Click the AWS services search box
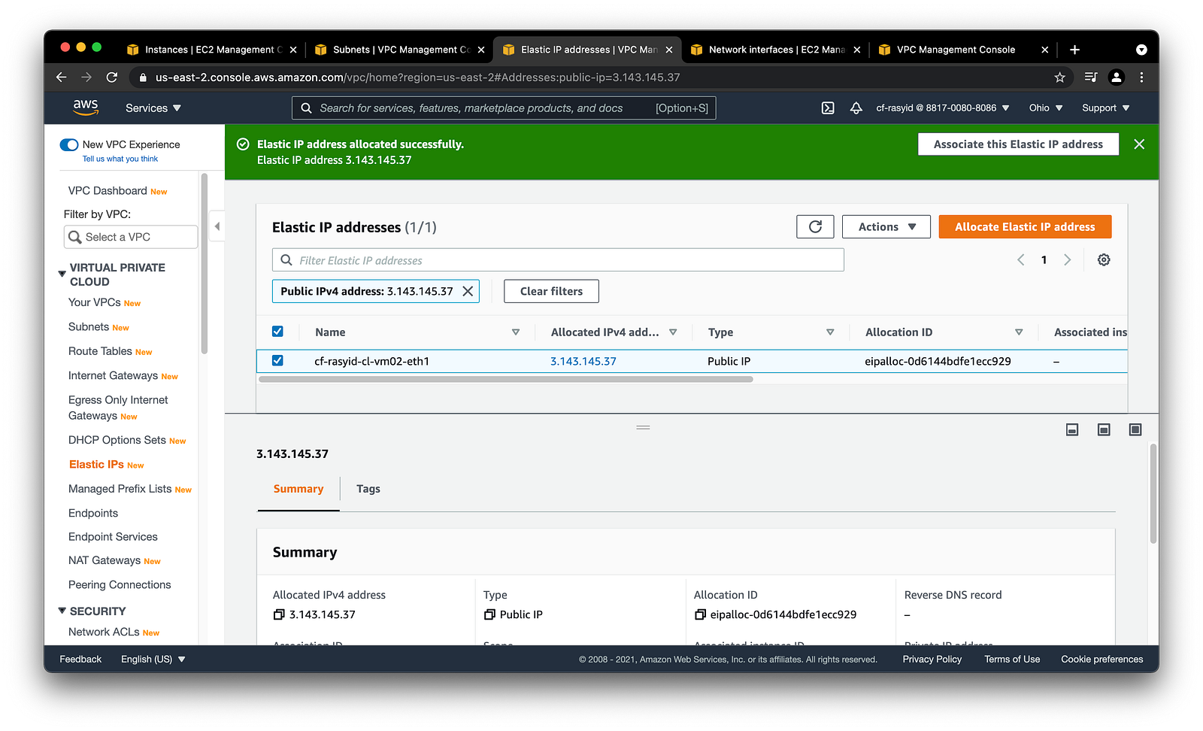The width and height of the screenshot is (1203, 731). (504, 108)
